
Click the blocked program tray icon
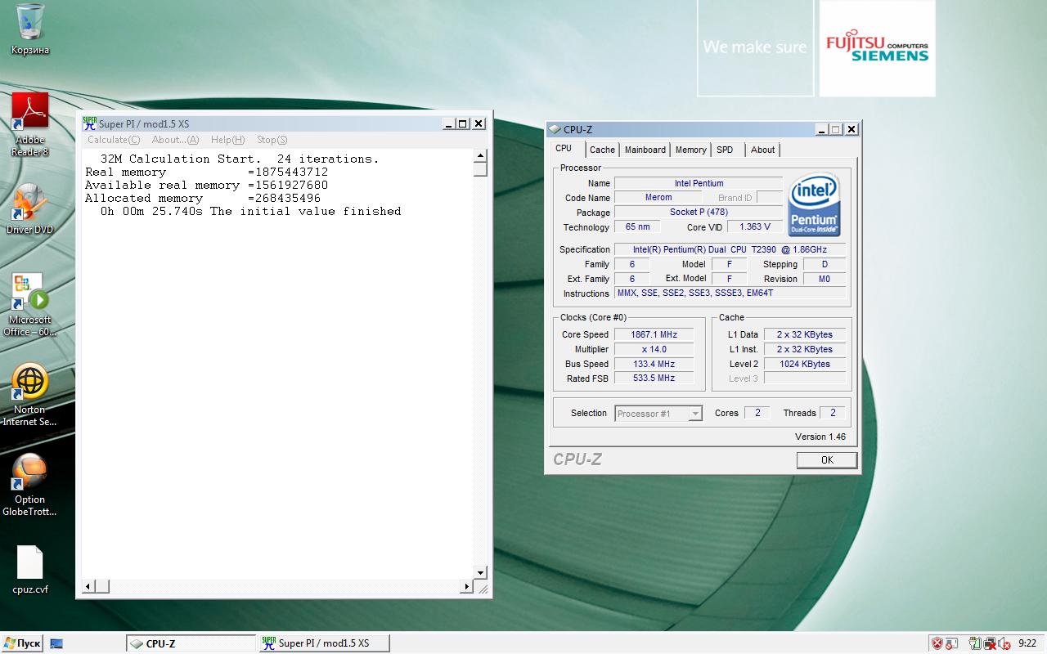coord(950,643)
